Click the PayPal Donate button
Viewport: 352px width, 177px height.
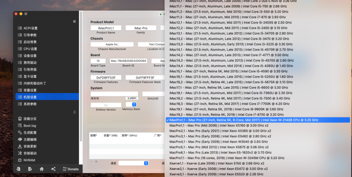coord(71,169)
